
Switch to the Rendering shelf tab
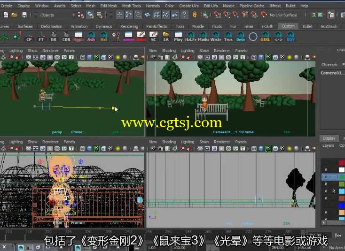pyautogui.click(x=129, y=26)
